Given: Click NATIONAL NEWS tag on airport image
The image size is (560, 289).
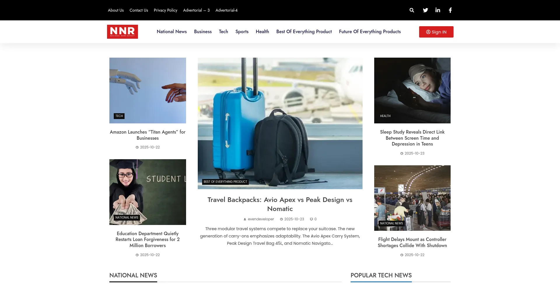Looking at the screenshot, I should [x=391, y=224].
